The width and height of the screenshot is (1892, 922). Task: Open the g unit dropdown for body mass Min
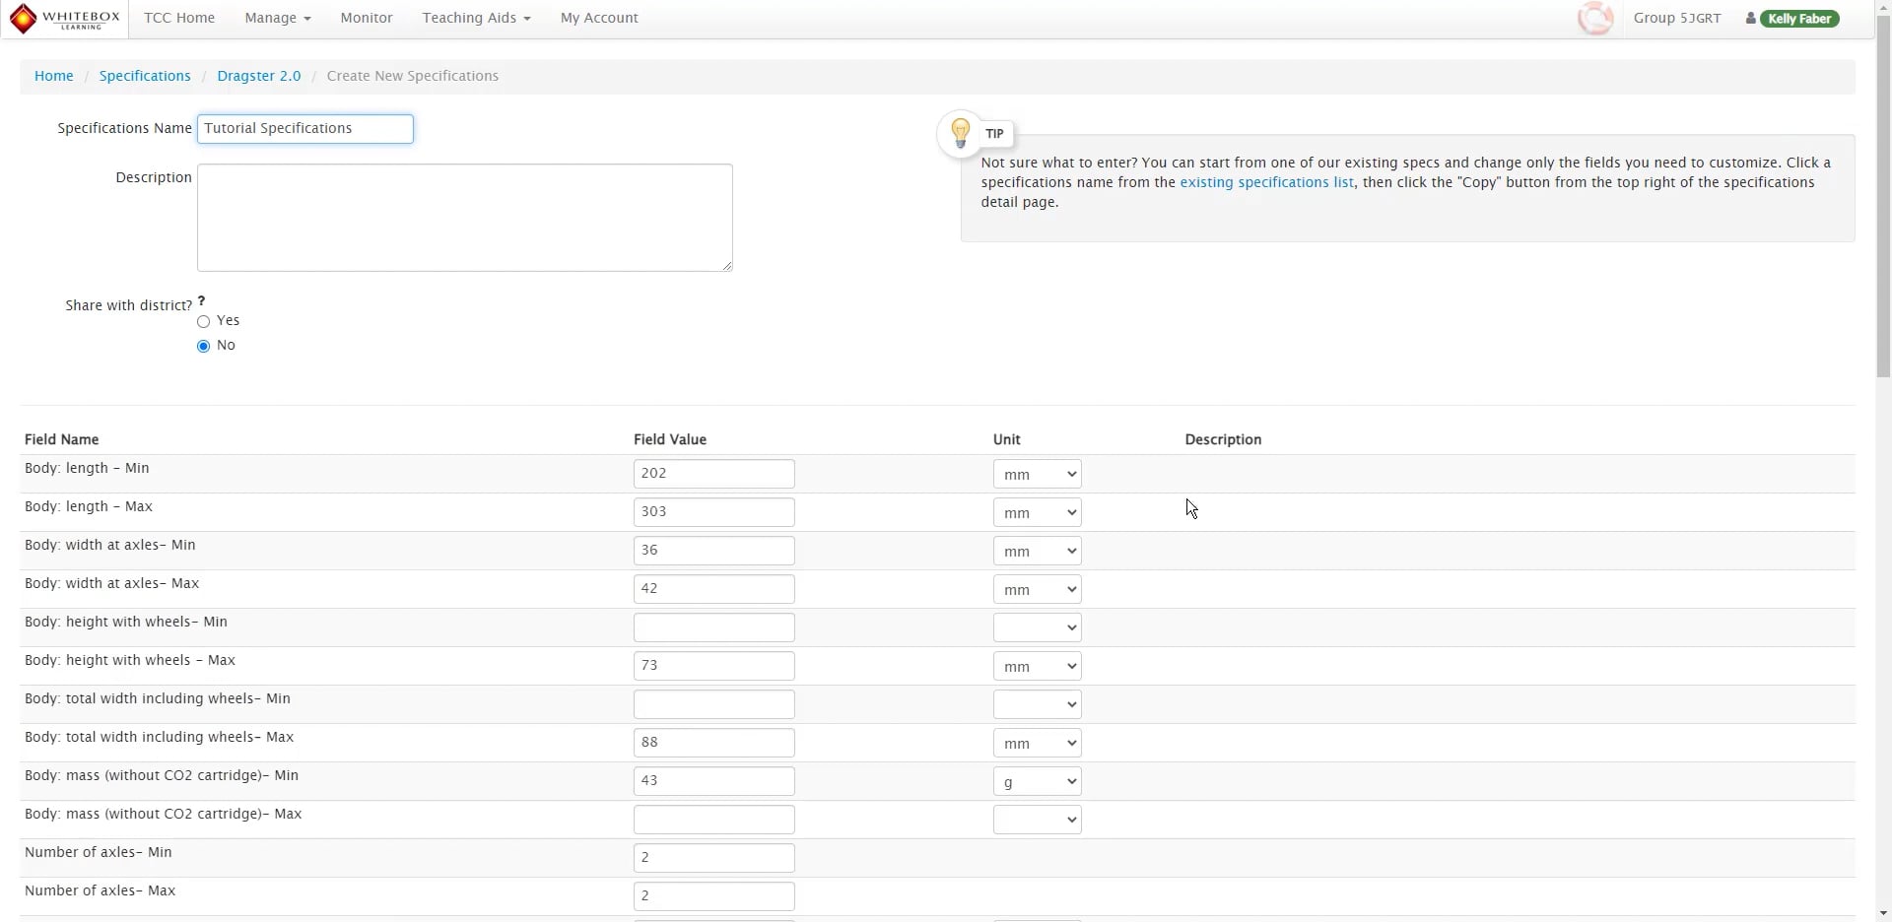click(1036, 780)
